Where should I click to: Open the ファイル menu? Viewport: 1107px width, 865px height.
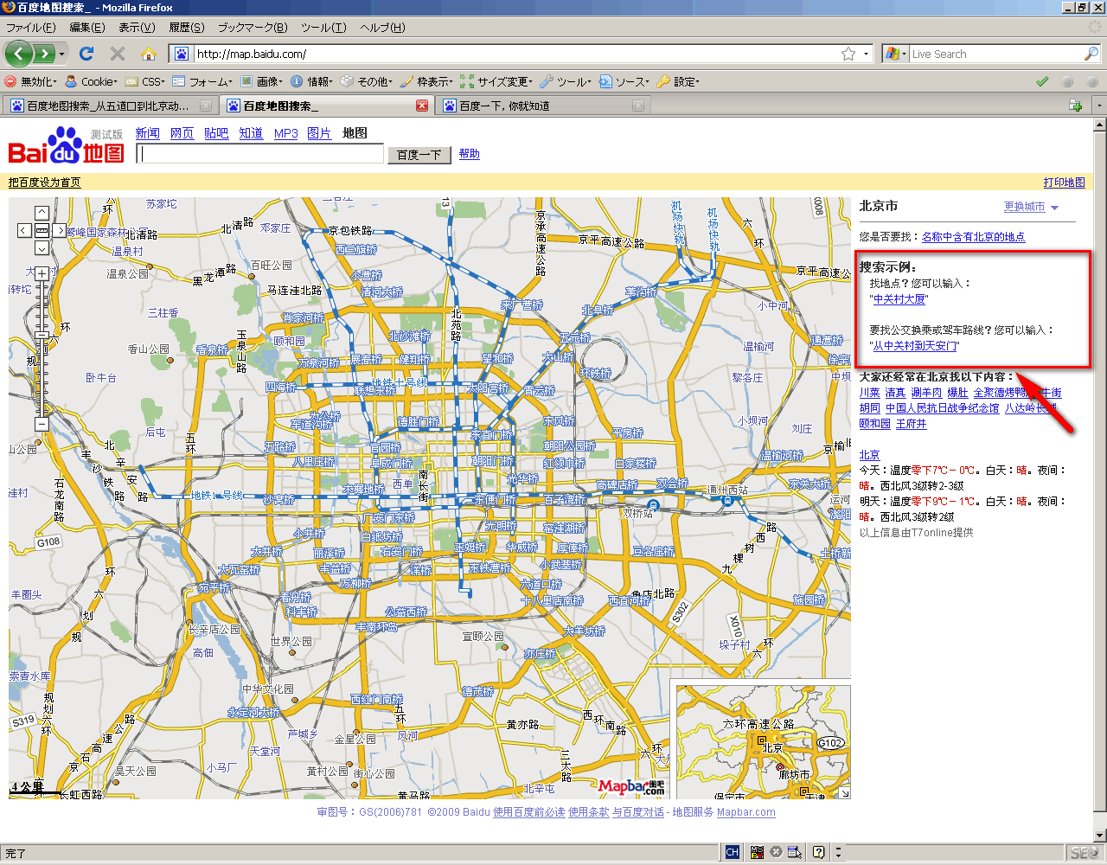click(x=30, y=28)
